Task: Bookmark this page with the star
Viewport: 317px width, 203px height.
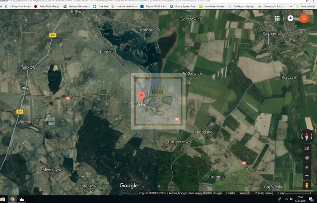Action: [307, 1]
